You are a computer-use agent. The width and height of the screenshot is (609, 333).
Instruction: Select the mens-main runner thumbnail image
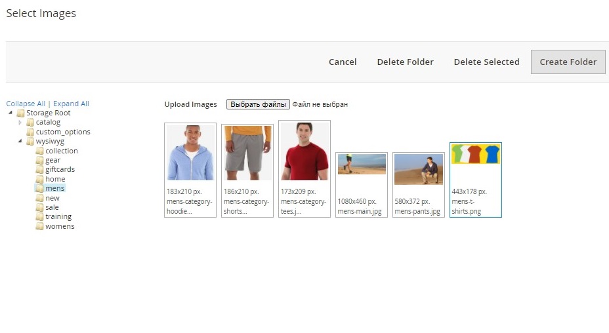click(362, 164)
